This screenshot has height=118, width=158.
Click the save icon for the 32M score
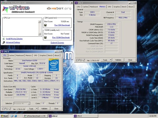[45, 25]
